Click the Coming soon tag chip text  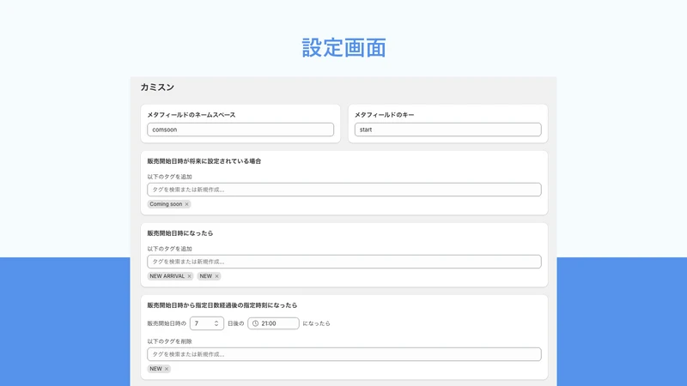pos(166,204)
